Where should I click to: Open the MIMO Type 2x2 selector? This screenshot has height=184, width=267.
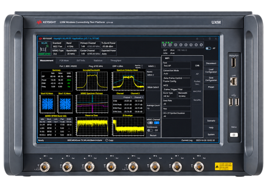click(x=58, y=53)
